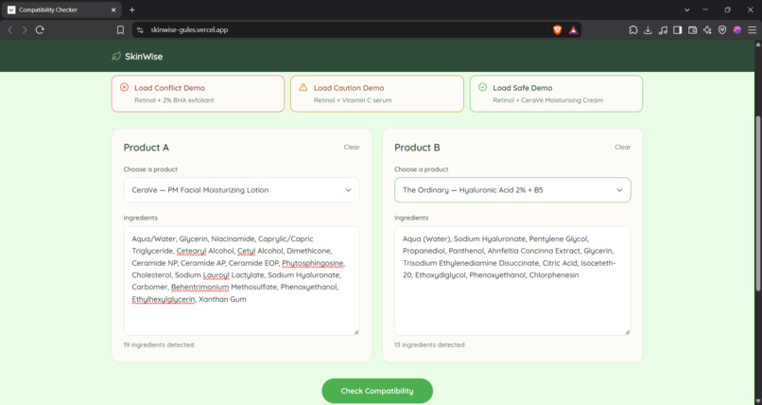Click the browser forward arrow
762x405 pixels.
click(x=25, y=30)
